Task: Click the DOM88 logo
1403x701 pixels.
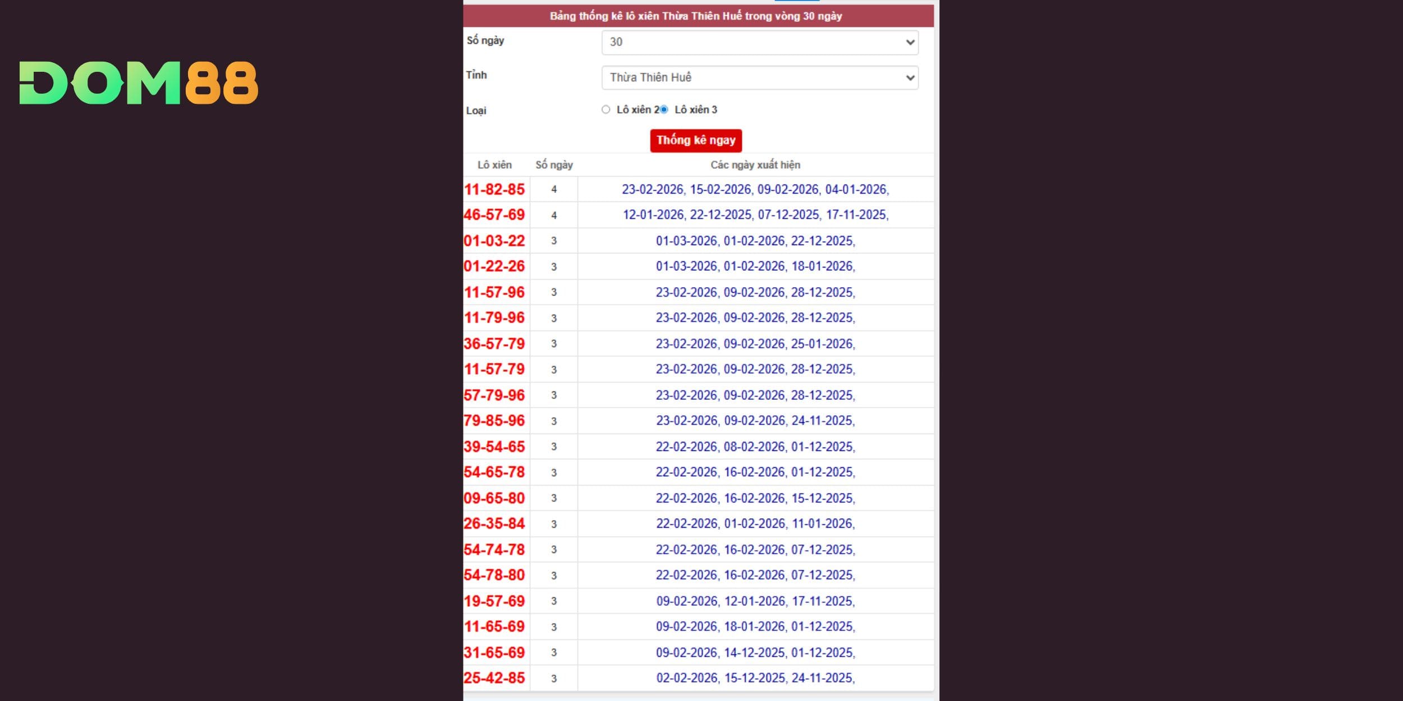Action: tap(139, 83)
